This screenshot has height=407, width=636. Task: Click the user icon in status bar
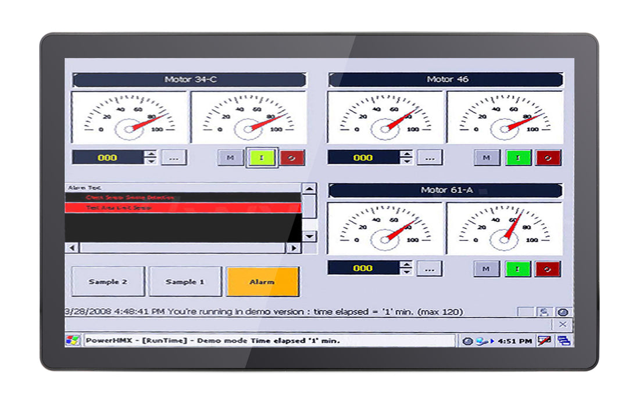pos(544,312)
